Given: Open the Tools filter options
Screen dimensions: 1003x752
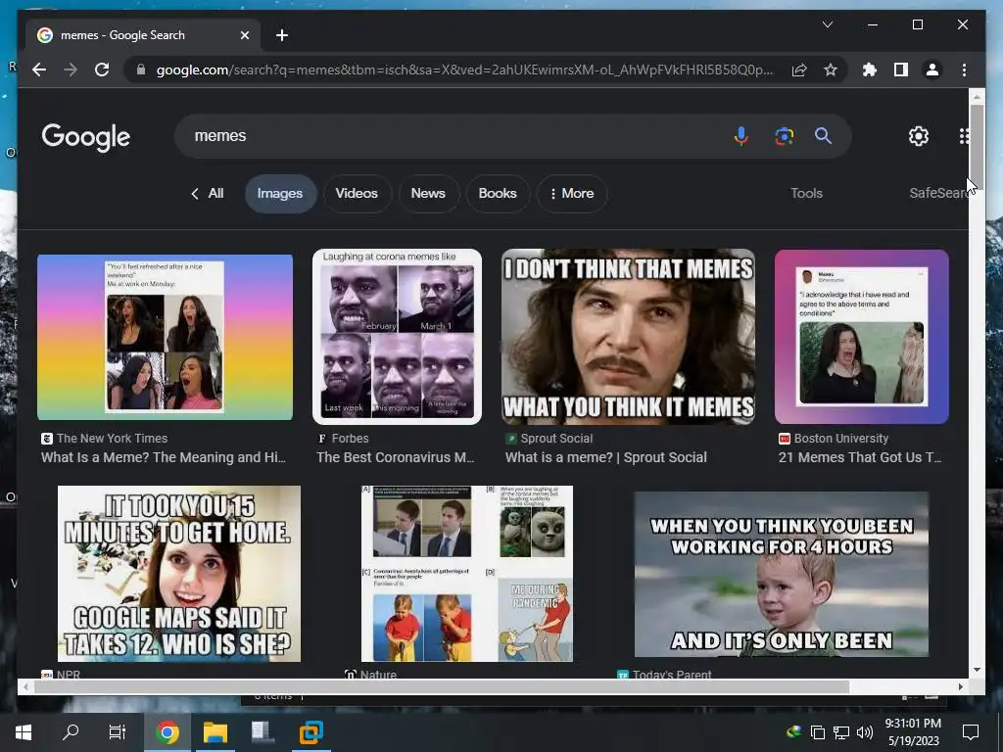Looking at the screenshot, I should coord(806,193).
